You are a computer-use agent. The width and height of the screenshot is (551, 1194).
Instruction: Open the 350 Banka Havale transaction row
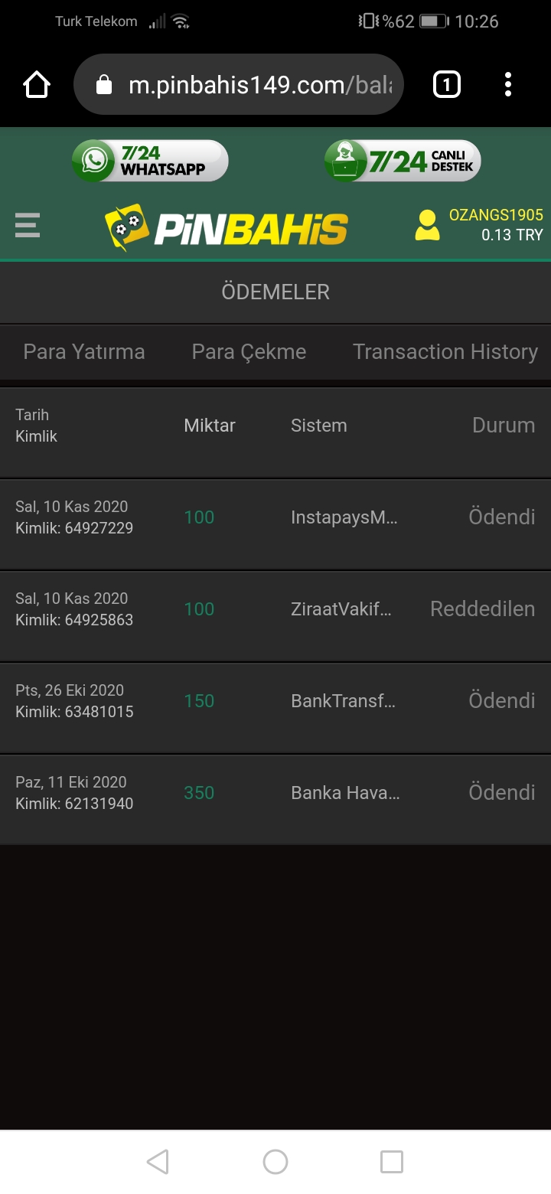click(x=275, y=793)
